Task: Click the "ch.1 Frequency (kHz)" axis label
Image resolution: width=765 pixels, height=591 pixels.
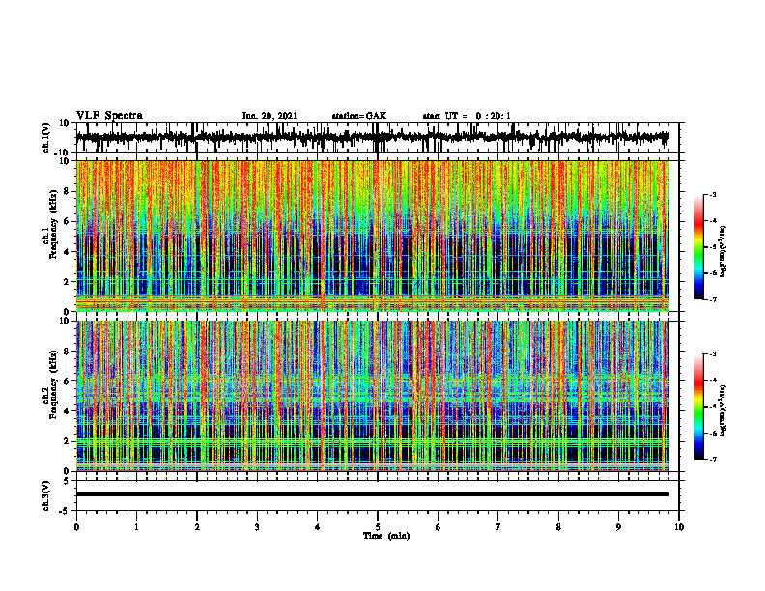Action: click(50, 225)
